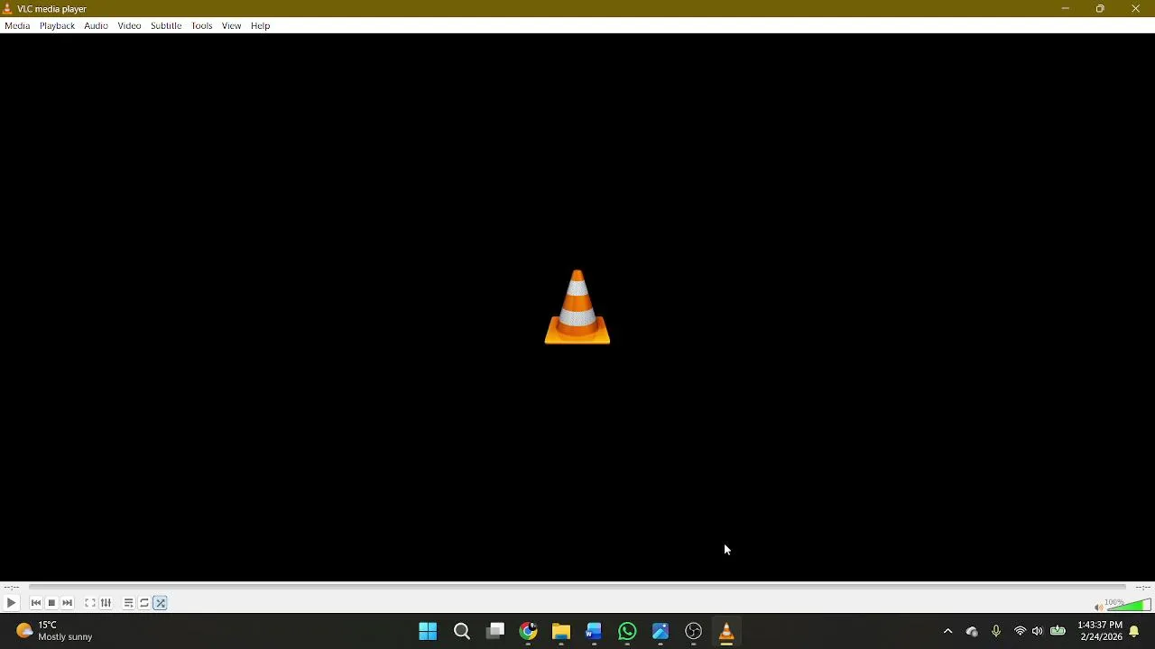Open File Explorer from taskbar
This screenshot has height=649, width=1155.
[x=561, y=632]
